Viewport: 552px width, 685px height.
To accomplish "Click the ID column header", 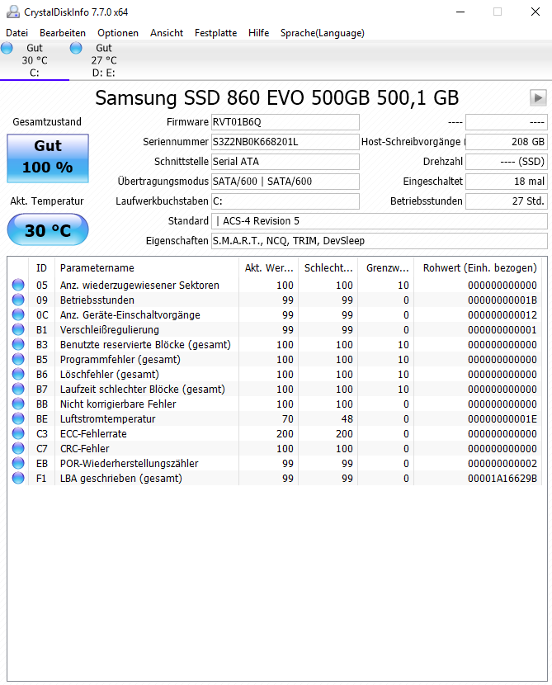I will tap(41, 267).
